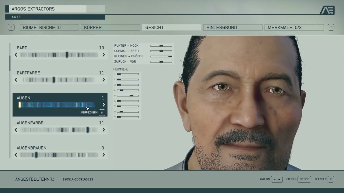
Task: Click the AE Argos Extractors logo
Action: click(327, 10)
